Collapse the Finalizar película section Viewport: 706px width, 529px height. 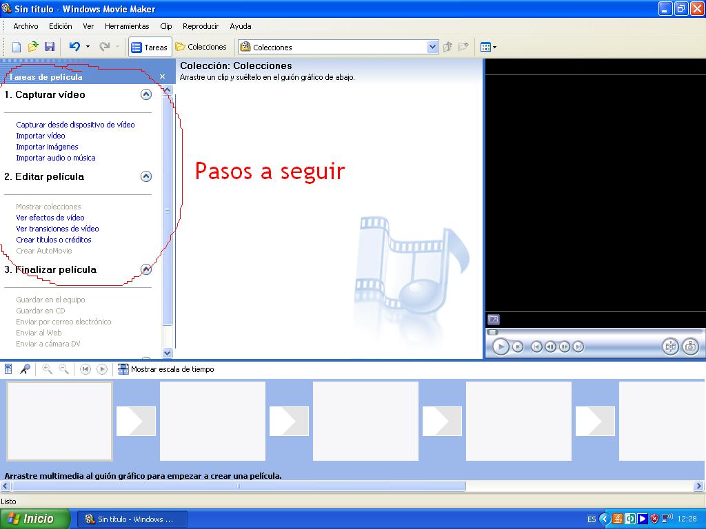146,269
